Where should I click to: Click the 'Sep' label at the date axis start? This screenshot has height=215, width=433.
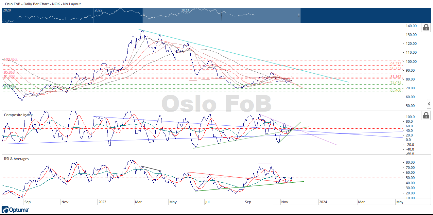pos(27,202)
